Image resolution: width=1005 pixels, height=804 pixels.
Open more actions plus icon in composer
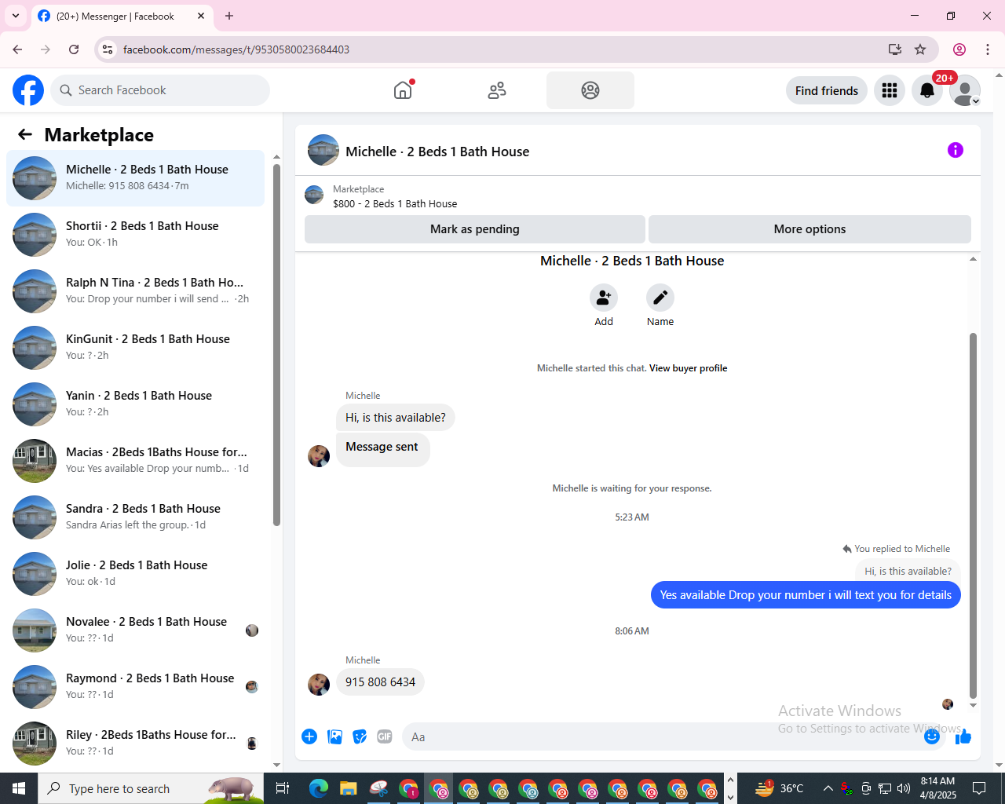(309, 736)
